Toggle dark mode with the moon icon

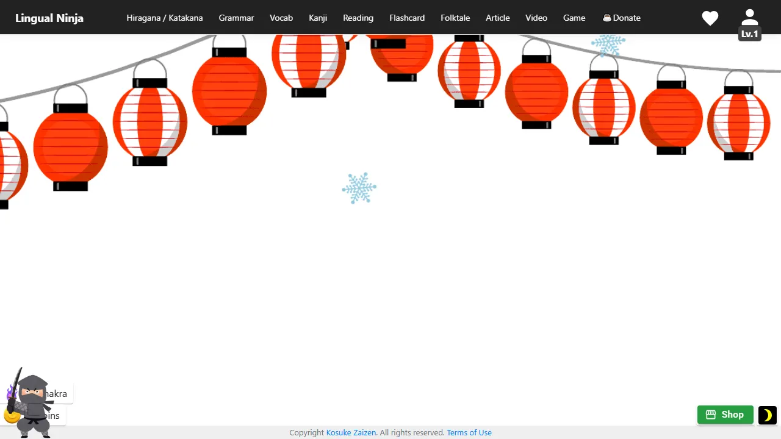[767, 415]
